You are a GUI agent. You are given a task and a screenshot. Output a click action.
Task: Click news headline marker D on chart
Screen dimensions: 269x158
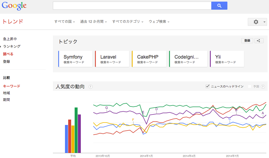[157, 109]
